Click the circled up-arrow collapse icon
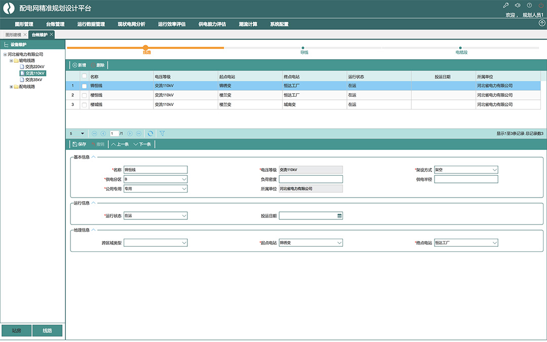547x342 pixels. 542,23
